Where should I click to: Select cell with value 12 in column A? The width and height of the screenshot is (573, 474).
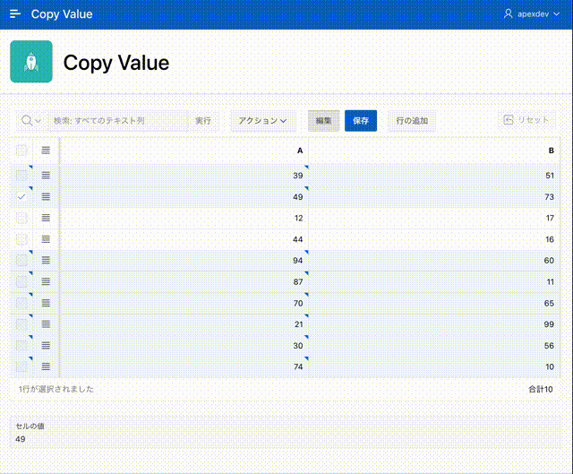pyautogui.click(x=184, y=218)
